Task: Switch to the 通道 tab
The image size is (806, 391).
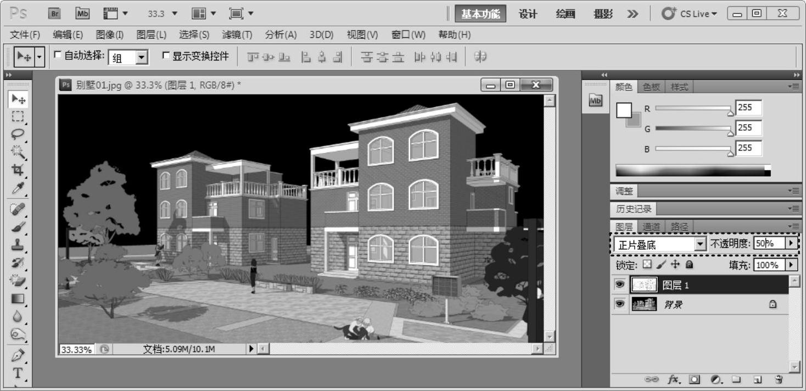Action: click(651, 226)
